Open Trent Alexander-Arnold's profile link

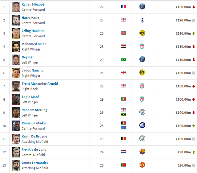pyautogui.click(x=40, y=83)
